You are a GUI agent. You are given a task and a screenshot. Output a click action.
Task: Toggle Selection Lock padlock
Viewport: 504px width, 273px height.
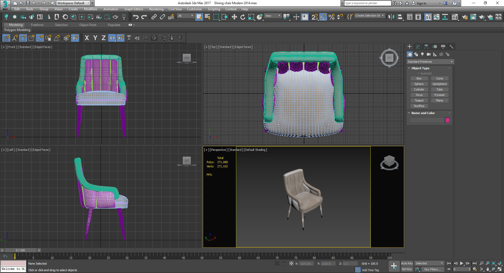284,264
